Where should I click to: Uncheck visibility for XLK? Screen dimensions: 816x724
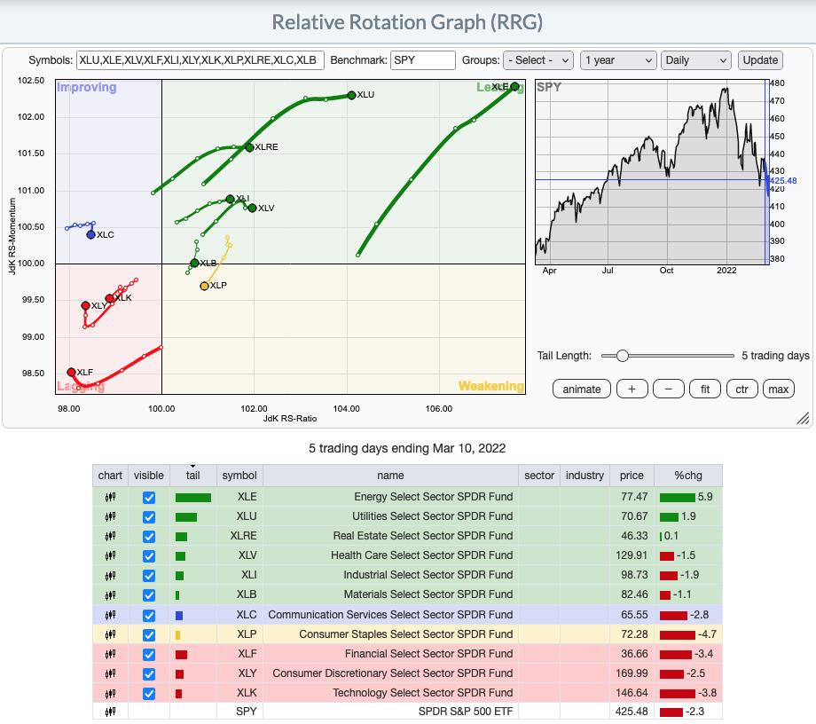coord(149,694)
